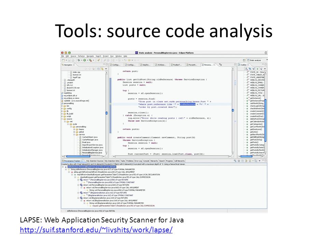The width and height of the screenshot is (328, 246).
Task: Open the Navigate menu
Action: click(90, 56)
